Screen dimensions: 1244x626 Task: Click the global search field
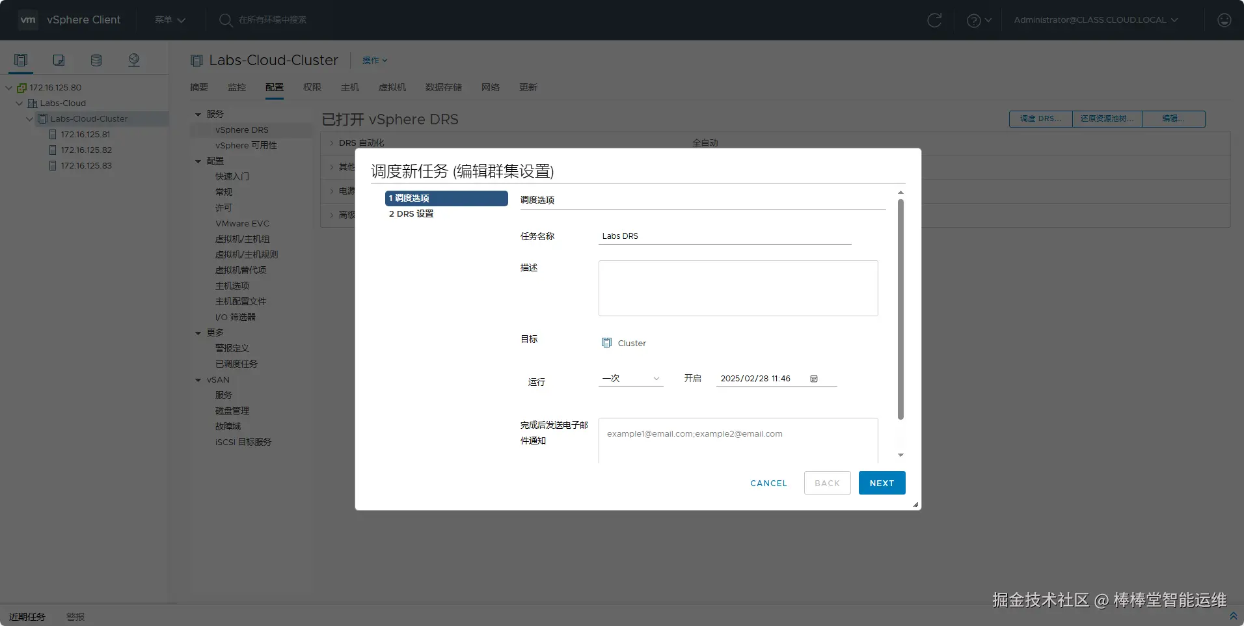273,20
